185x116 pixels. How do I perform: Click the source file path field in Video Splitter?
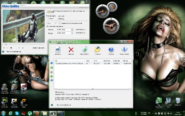click(x=71, y=11)
